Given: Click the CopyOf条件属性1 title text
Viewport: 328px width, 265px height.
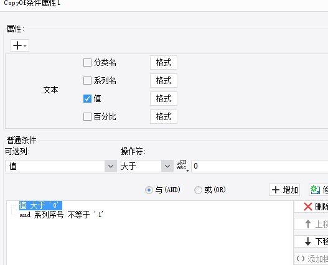Looking at the screenshot, I should (32, 3).
